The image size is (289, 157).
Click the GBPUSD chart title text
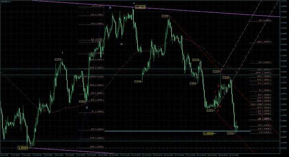click(6, 2)
